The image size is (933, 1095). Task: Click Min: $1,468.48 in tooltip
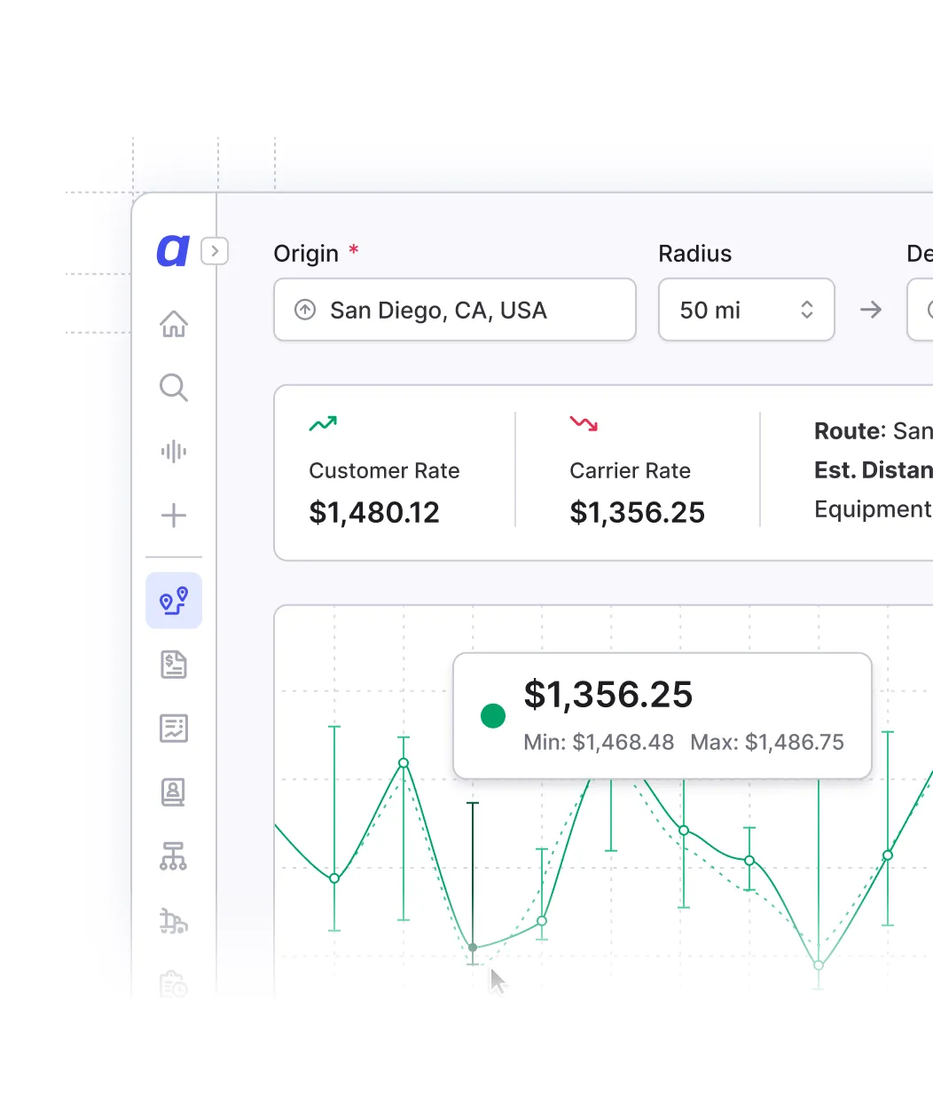pos(599,742)
